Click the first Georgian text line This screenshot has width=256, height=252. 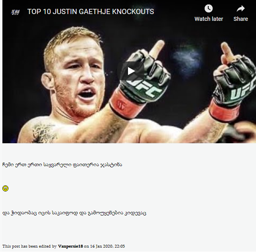tap(62, 165)
